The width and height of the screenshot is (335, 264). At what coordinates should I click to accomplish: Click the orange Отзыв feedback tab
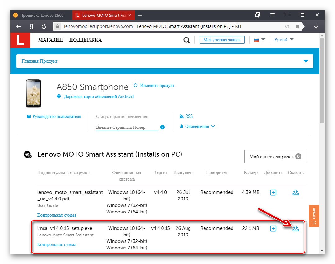click(x=314, y=216)
